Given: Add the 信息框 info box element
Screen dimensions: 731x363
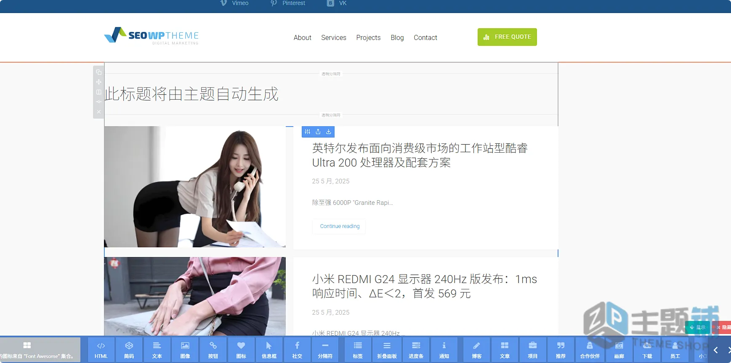Looking at the screenshot, I should [x=269, y=350].
